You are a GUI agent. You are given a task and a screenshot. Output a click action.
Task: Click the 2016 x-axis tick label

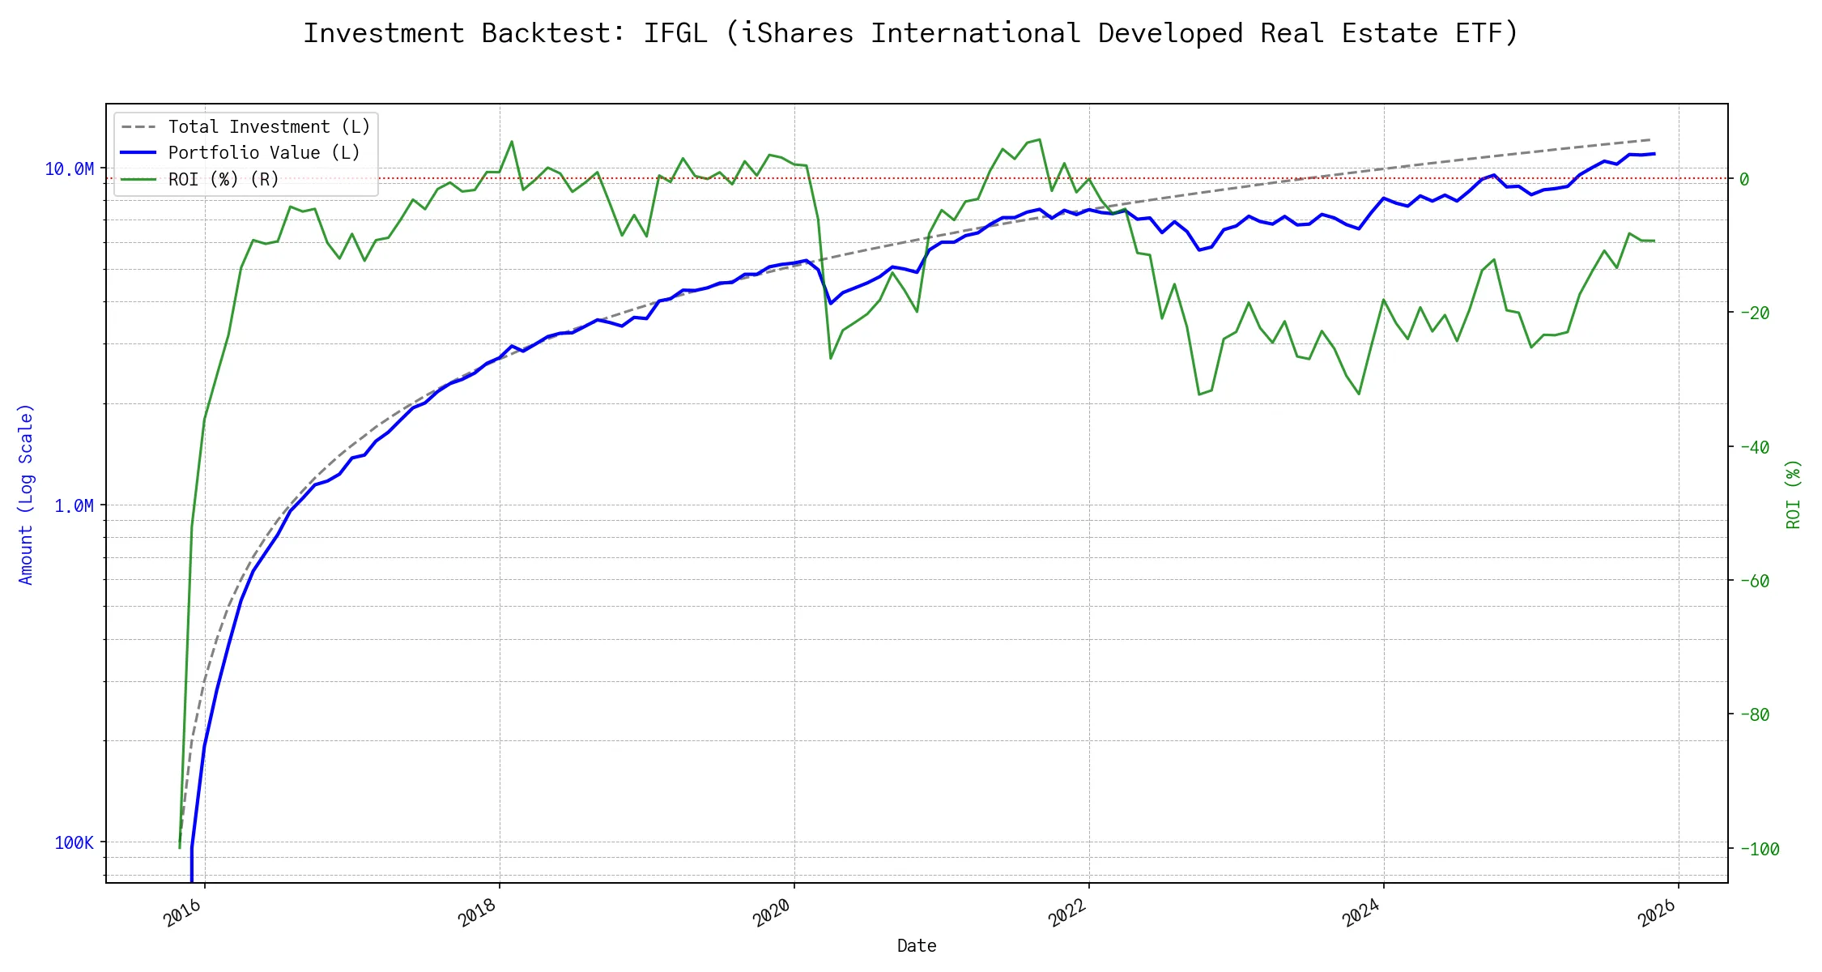point(183,914)
